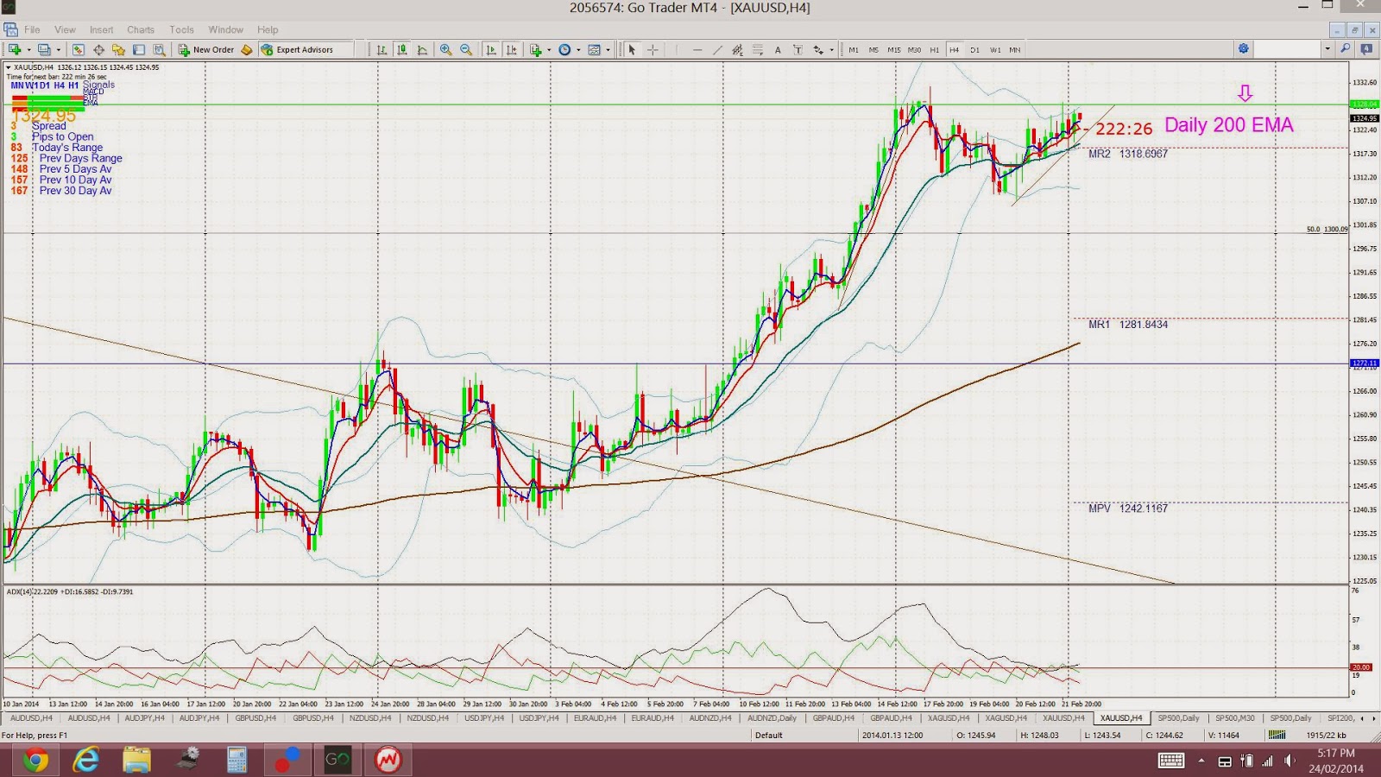Open the search magnifier in toolbar
This screenshot has height=777, width=1381.
coord(1346,49)
